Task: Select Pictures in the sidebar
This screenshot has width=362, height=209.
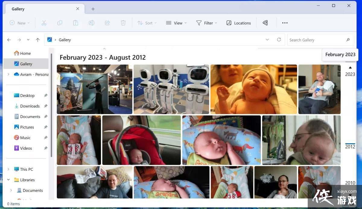Action: [27, 127]
